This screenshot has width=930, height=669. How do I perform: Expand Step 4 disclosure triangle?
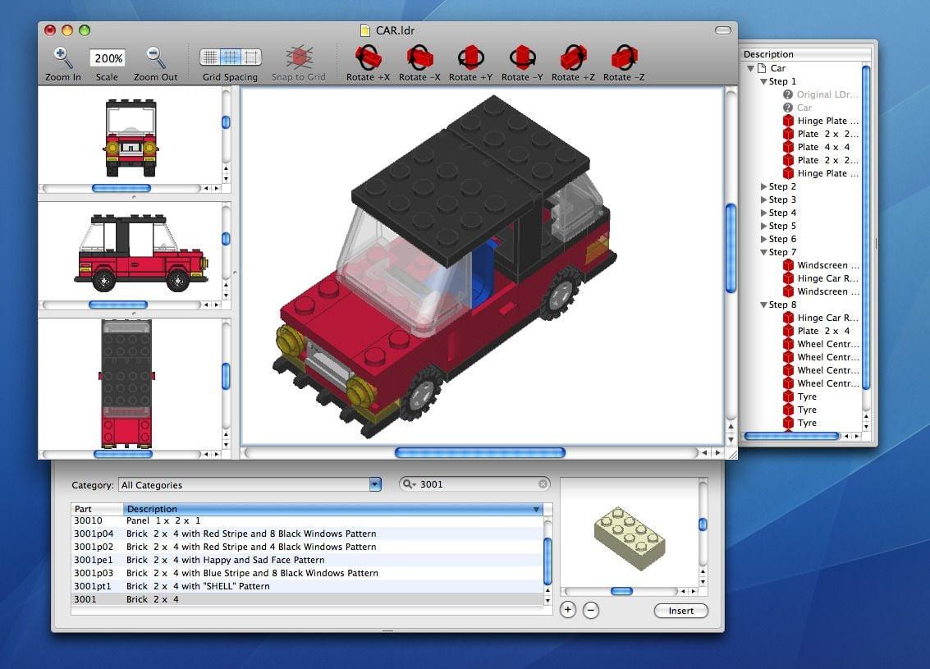point(764,213)
